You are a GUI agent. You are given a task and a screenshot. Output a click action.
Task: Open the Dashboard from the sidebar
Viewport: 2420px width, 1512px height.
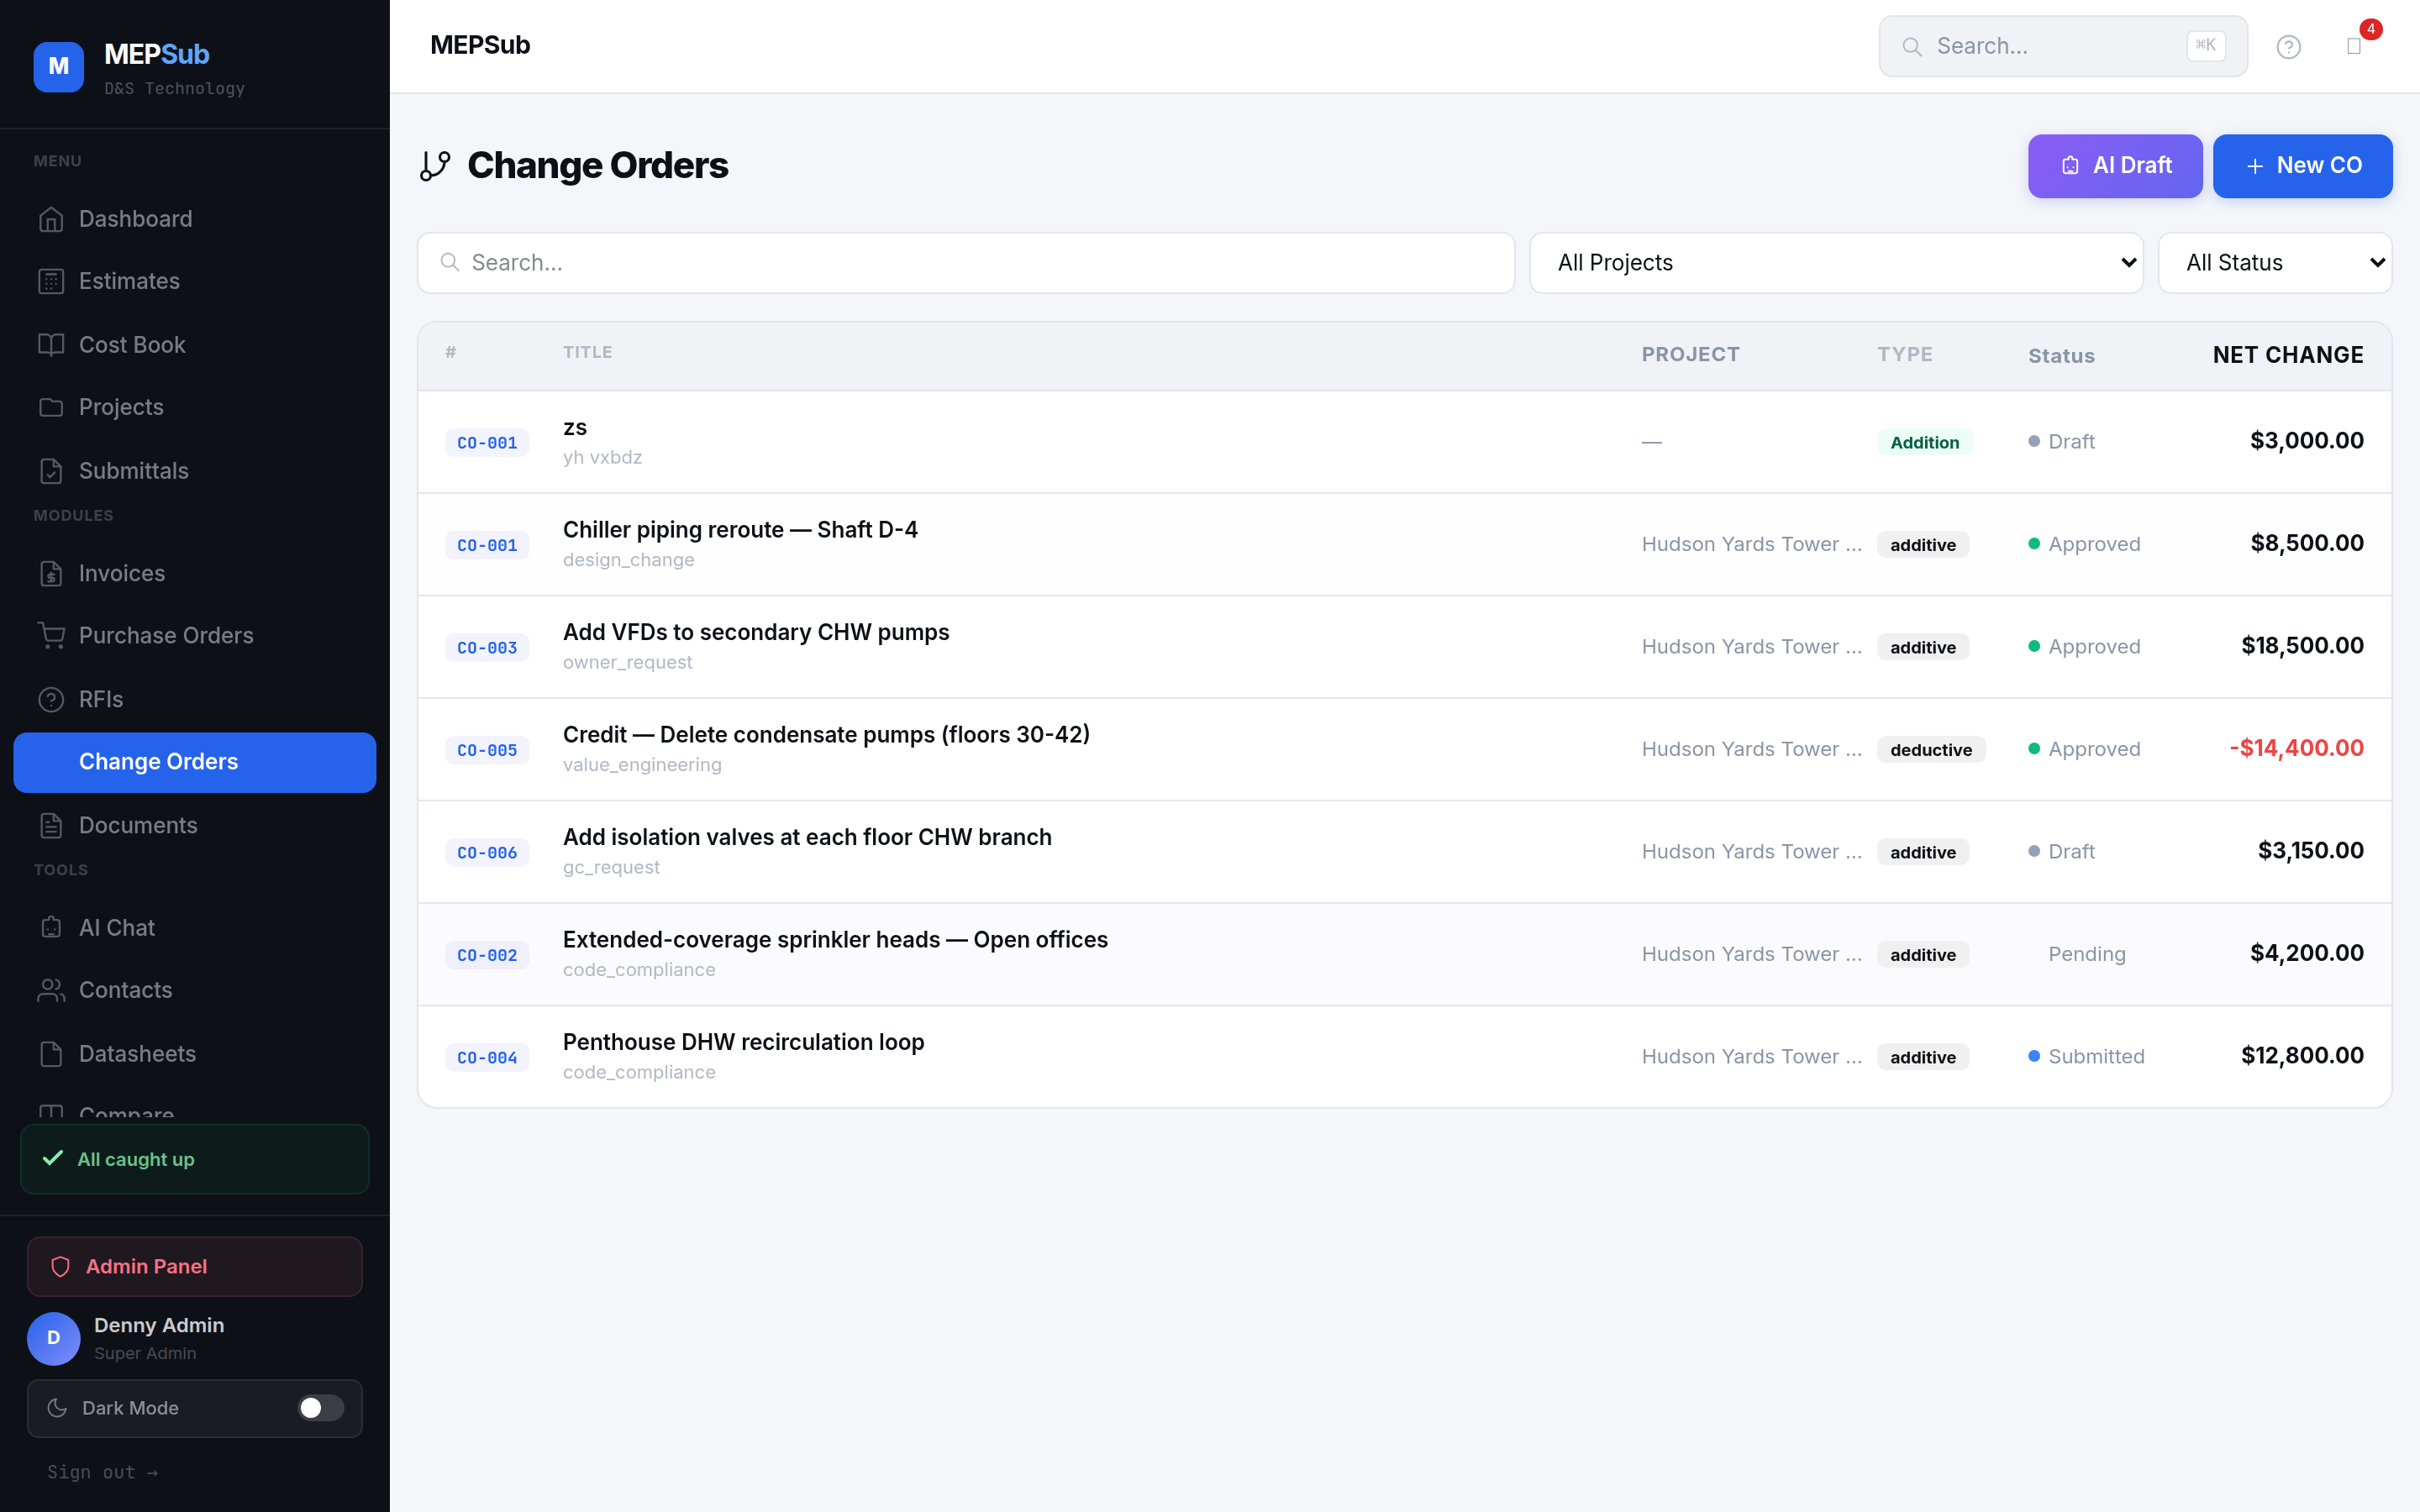coord(135,219)
